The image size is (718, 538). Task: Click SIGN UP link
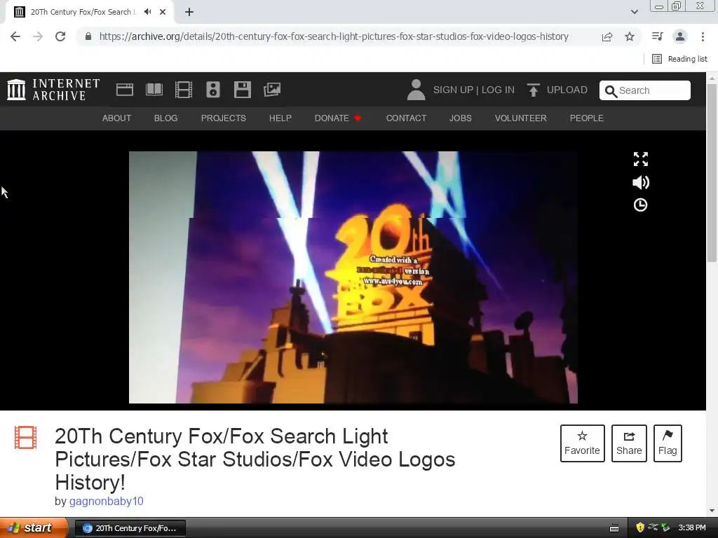[x=454, y=90]
